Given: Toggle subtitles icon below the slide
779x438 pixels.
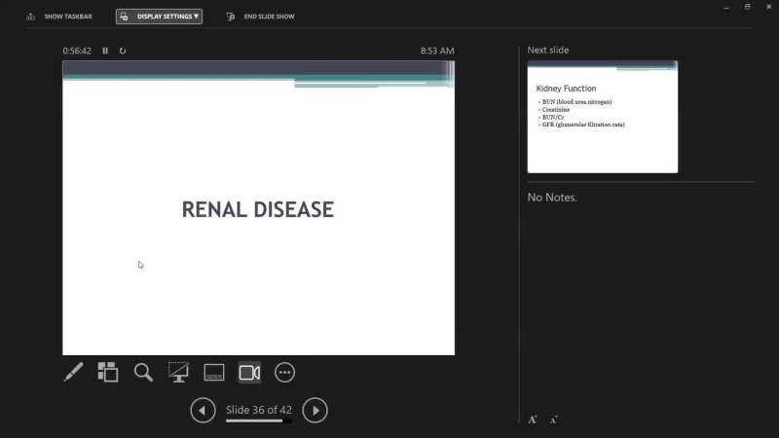Looking at the screenshot, I should (214, 372).
